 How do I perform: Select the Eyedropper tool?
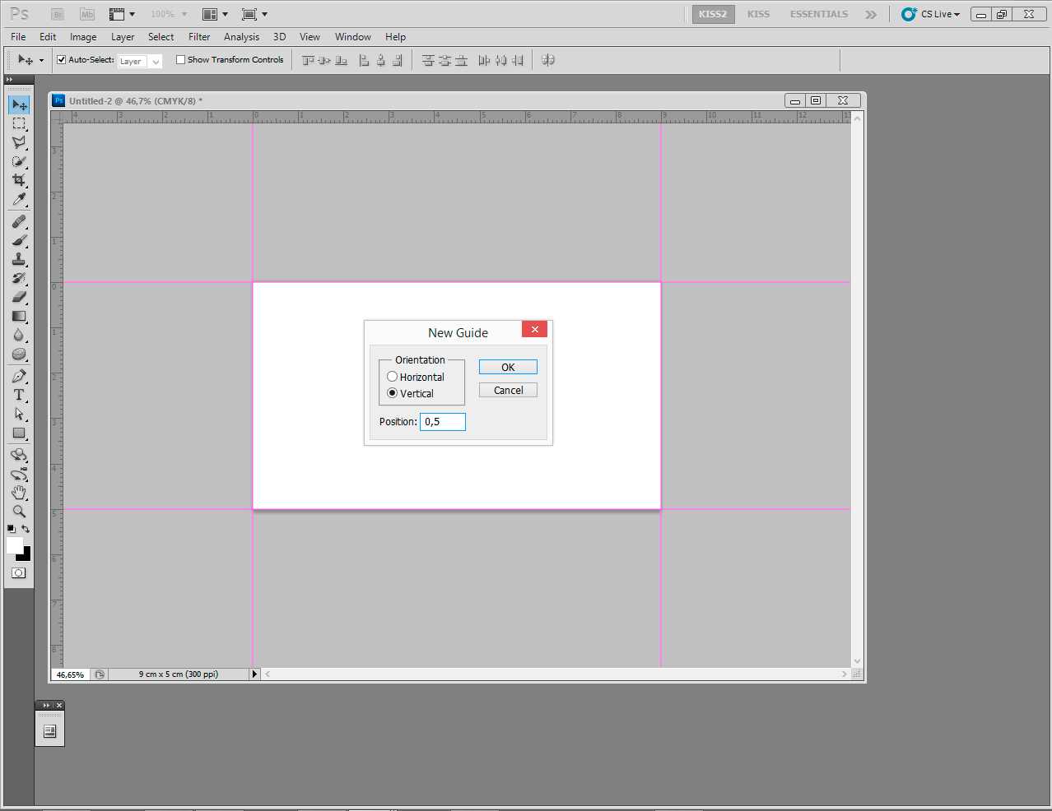click(x=19, y=199)
